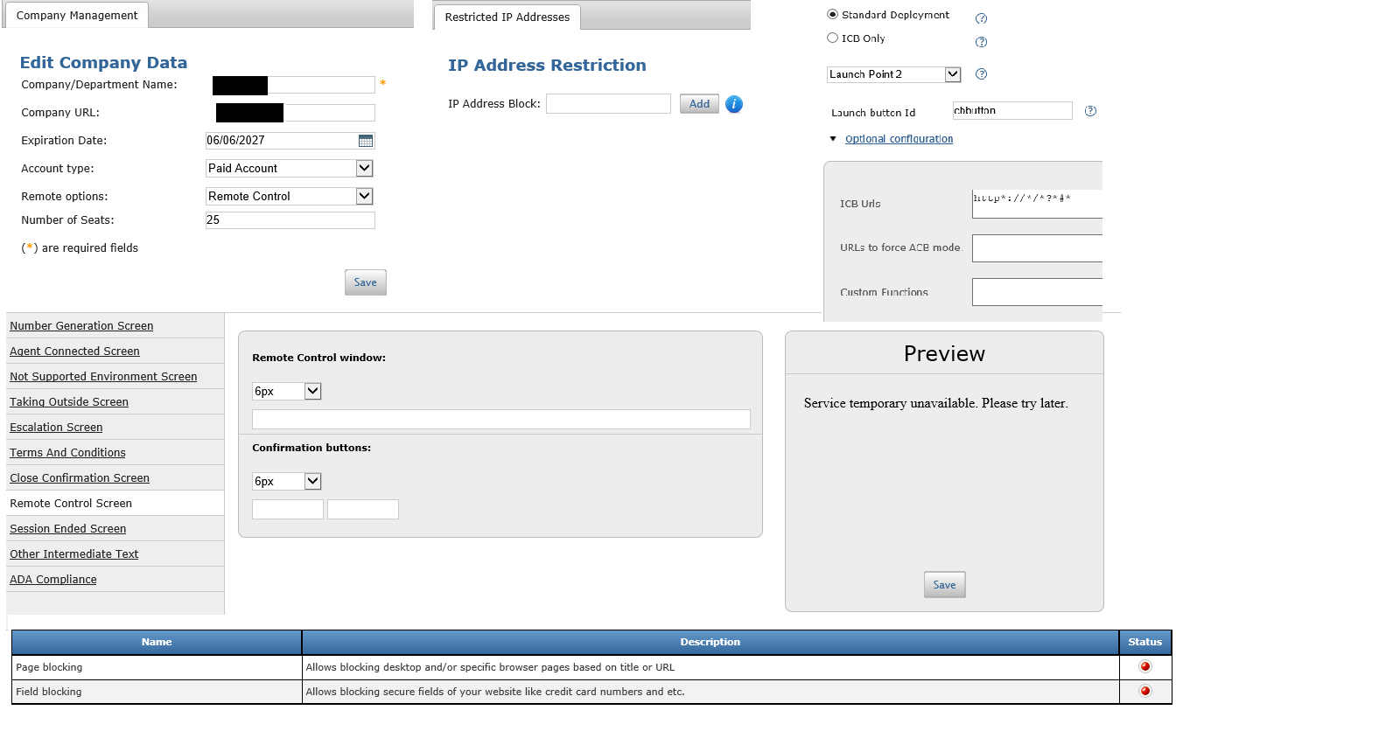Open the Escalation Screen link
1400x752 pixels.
tap(56, 428)
